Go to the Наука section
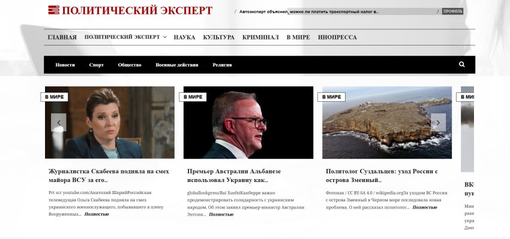 click(184, 37)
